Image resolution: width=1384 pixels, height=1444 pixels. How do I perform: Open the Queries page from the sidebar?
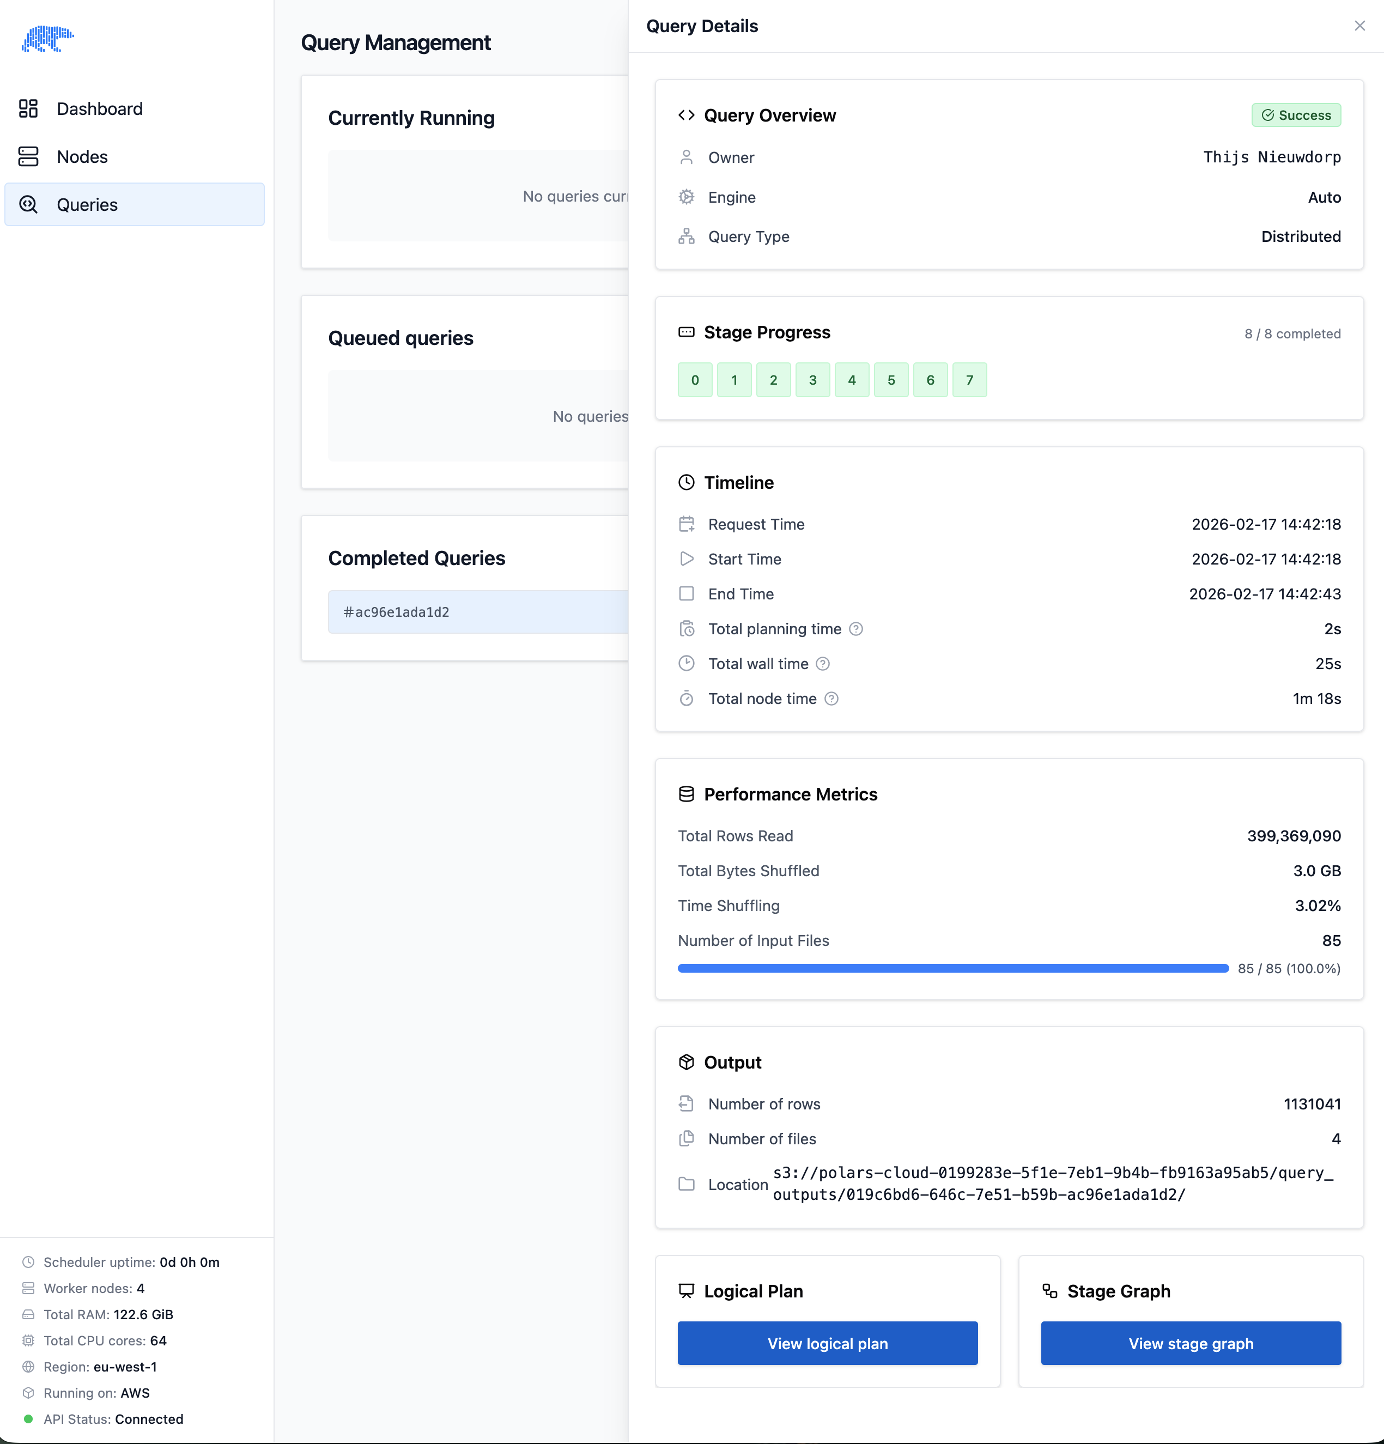click(x=87, y=205)
